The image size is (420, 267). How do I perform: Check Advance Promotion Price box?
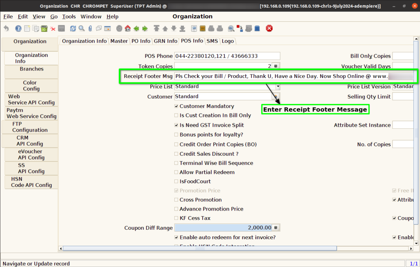point(176,209)
